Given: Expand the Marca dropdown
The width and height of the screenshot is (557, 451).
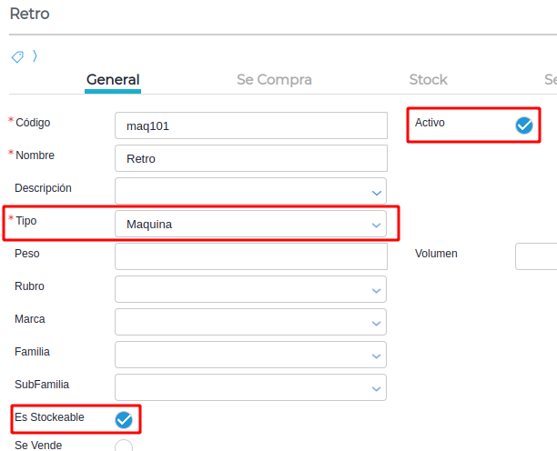Looking at the screenshot, I should coord(250,322).
